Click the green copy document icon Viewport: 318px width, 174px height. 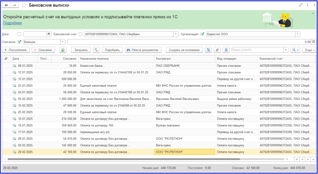click(x=63, y=50)
